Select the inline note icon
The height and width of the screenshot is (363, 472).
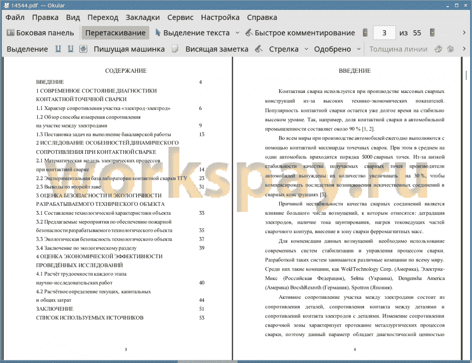coord(175,49)
